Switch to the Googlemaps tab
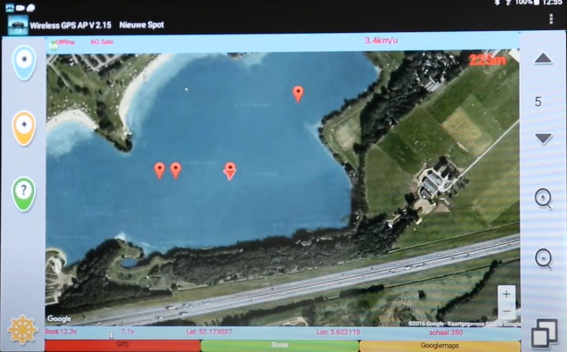 [x=440, y=345]
